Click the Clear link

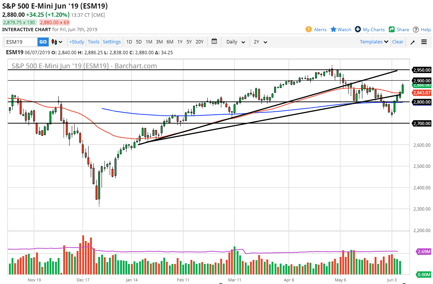point(398,42)
